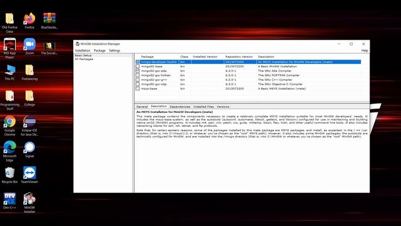Screen dimensions: 401x226
Task: Select the This PC desktop icon
Action: click(x=9, y=70)
